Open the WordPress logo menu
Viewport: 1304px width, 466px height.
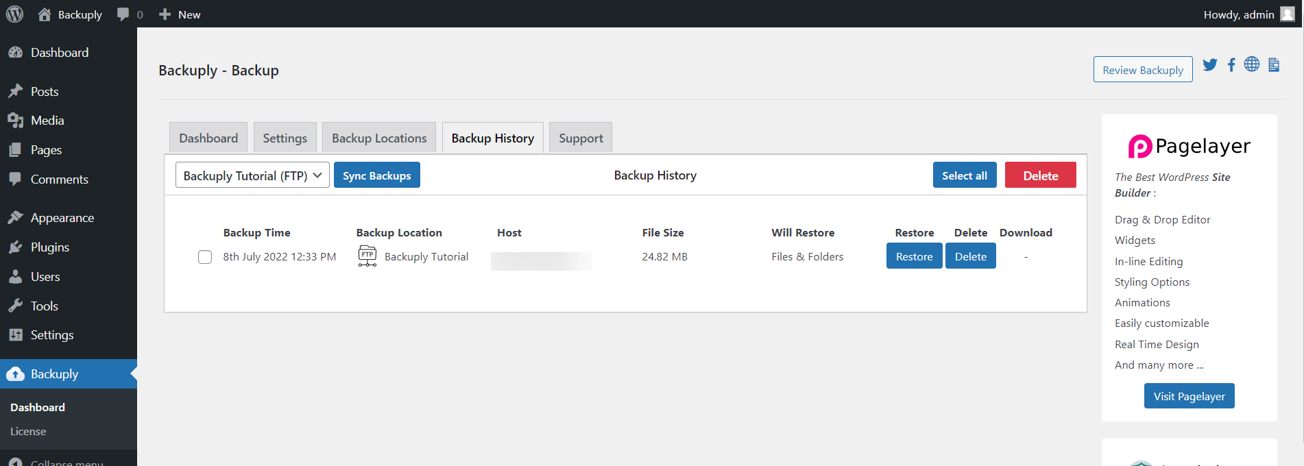(14, 14)
